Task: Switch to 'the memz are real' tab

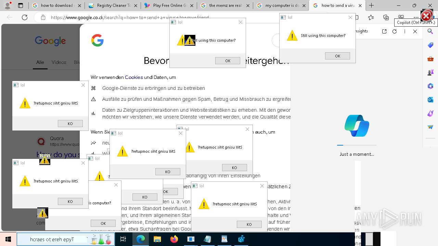Action: [x=224, y=5]
